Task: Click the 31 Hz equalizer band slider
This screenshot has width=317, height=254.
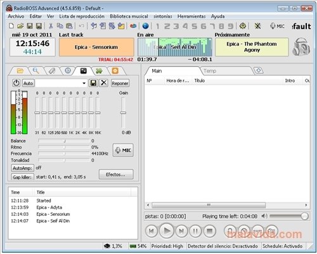Action: click(37, 112)
